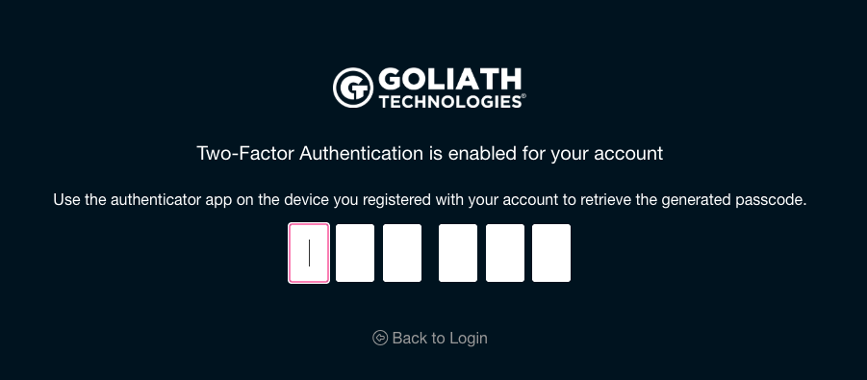The image size is (867, 380).
Task: Click the back arrow icon beside Back to Login
Action: tap(380, 338)
